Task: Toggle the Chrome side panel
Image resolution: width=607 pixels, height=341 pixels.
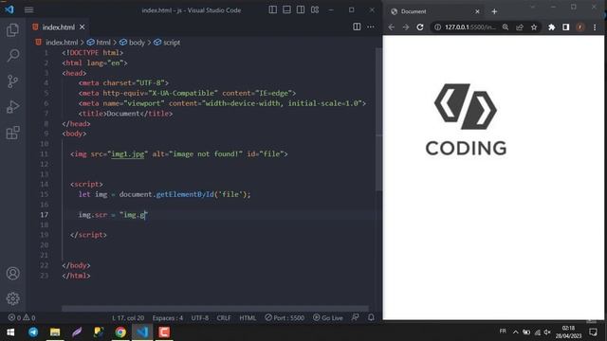Action: point(566,27)
